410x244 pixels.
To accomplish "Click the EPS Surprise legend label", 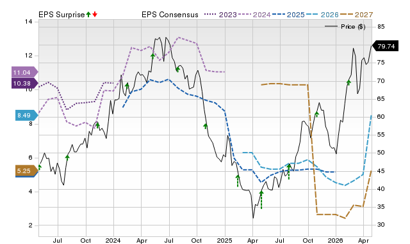I will click(61, 15).
